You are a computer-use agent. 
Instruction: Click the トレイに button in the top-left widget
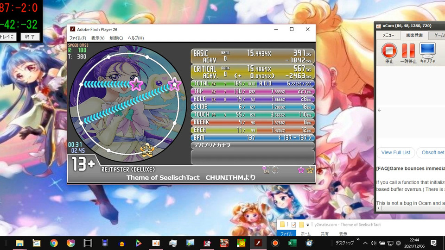click(8, 37)
